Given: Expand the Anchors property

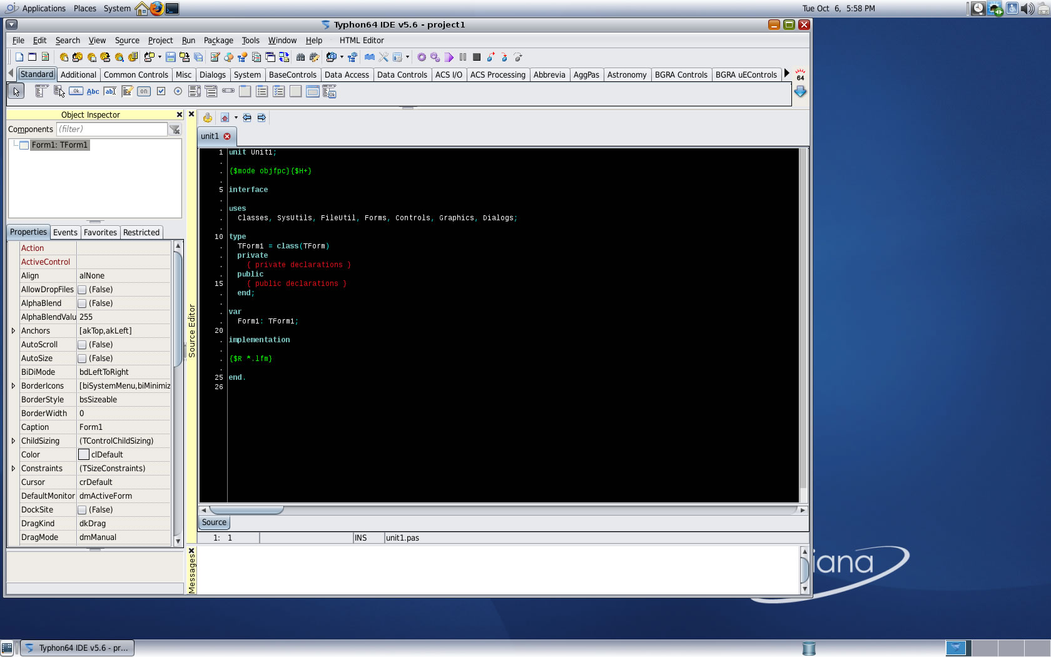Looking at the screenshot, I should (13, 331).
